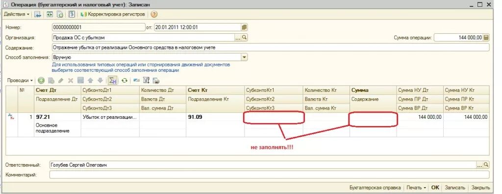Viewport: 502px width, 194px height.
Task: Select the credit account cell 91.09
Action: [x=215, y=117]
